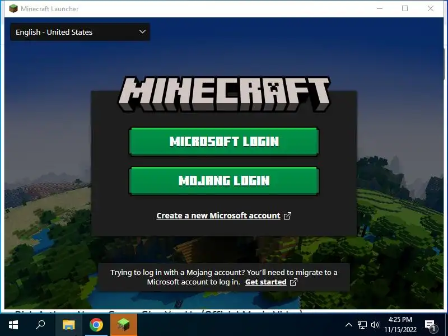Viewport: 448px width, 336px height.
Task: Click the 4:25 PM clock and date
Action: coord(400,325)
